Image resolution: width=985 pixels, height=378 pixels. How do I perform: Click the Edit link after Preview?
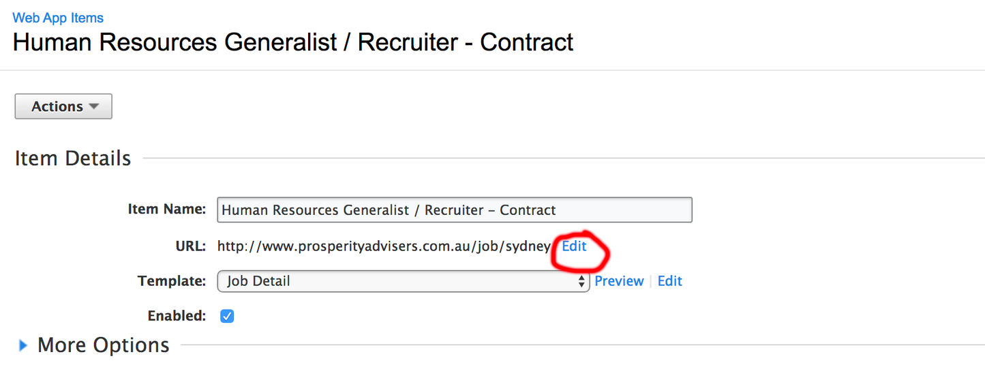coord(669,281)
